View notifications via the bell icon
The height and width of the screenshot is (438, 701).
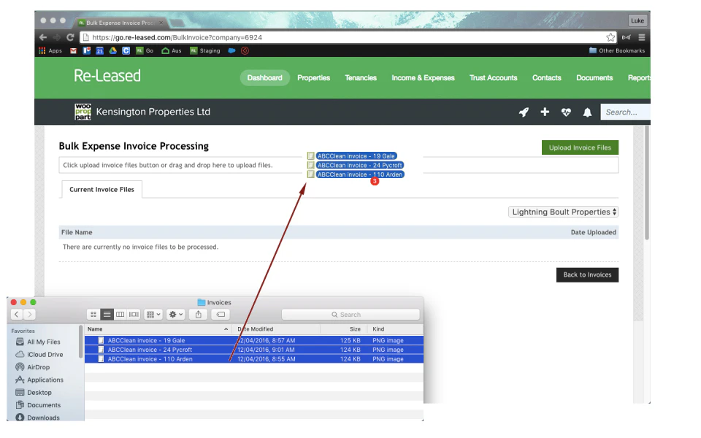tap(587, 112)
